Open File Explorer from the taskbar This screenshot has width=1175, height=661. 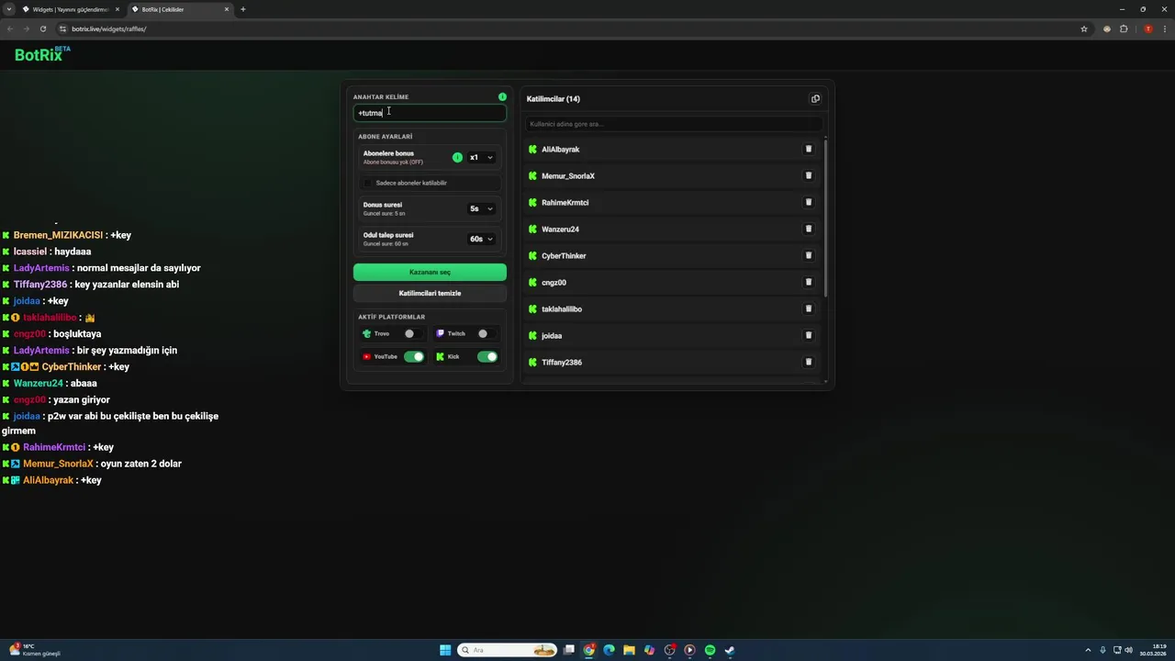tap(629, 650)
